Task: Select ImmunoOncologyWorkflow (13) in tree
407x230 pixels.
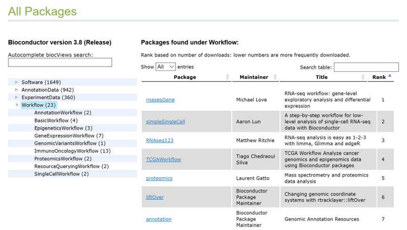Action: tap(72, 151)
